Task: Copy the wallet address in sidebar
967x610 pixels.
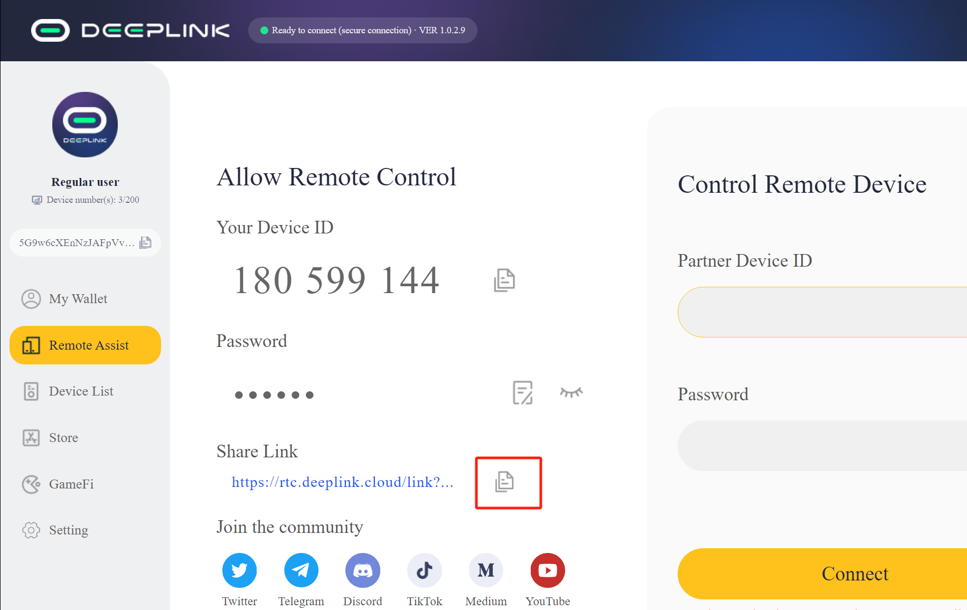Action: tap(145, 242)
